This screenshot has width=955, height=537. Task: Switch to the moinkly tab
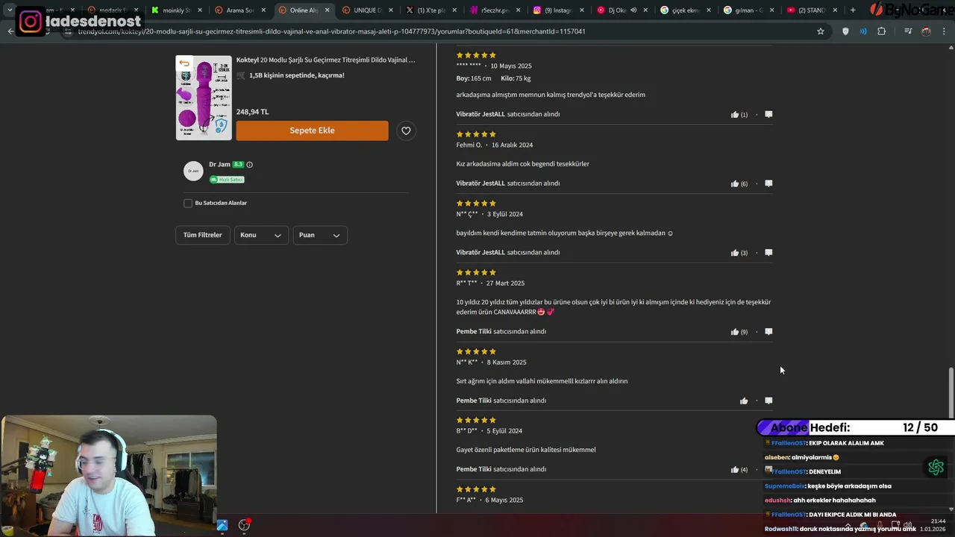tap(175, 10)
